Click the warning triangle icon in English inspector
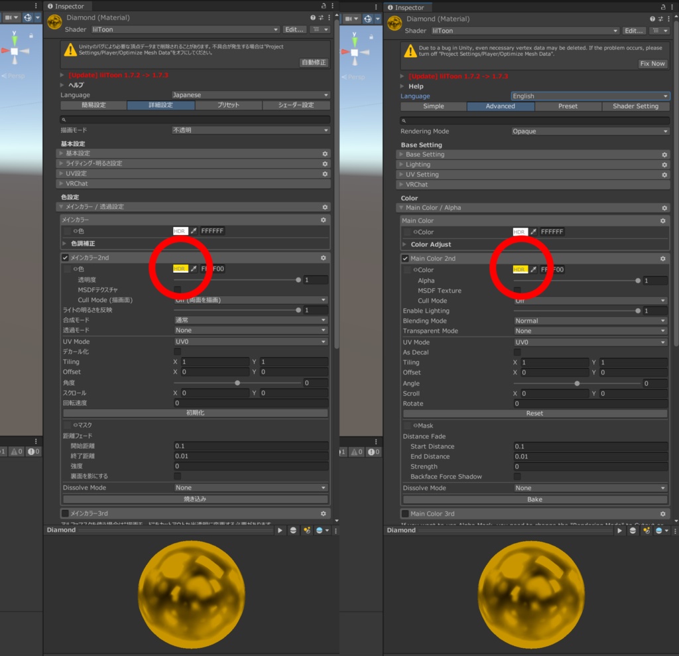The height and width of the screenshot is (656, 679). tap(410, 52)
